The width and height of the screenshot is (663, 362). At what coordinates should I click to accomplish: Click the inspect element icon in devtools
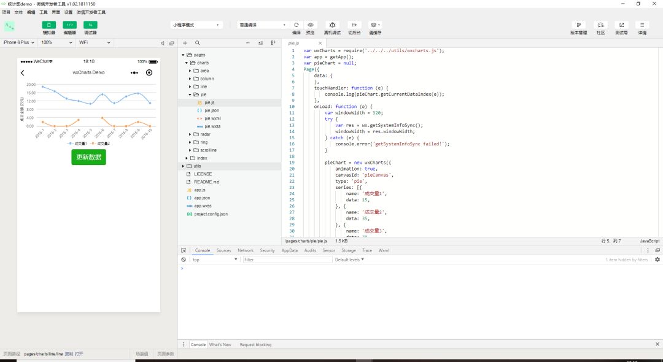pos(184,250)
